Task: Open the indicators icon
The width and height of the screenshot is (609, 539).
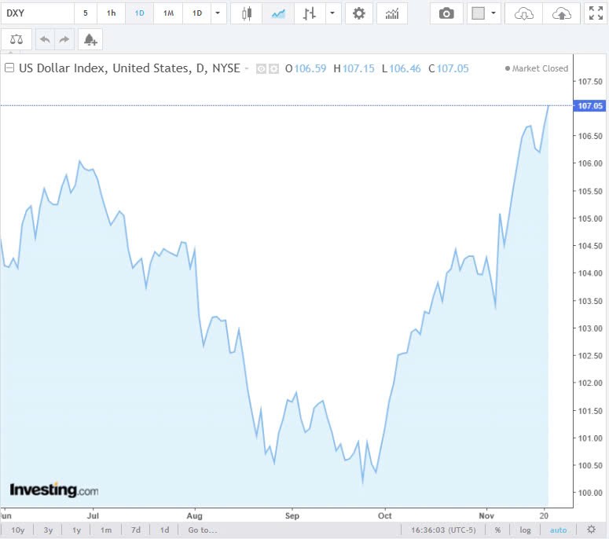Action: point(392,13)
